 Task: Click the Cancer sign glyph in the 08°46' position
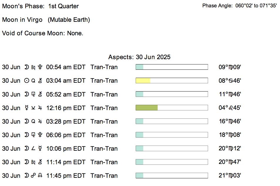231,81
